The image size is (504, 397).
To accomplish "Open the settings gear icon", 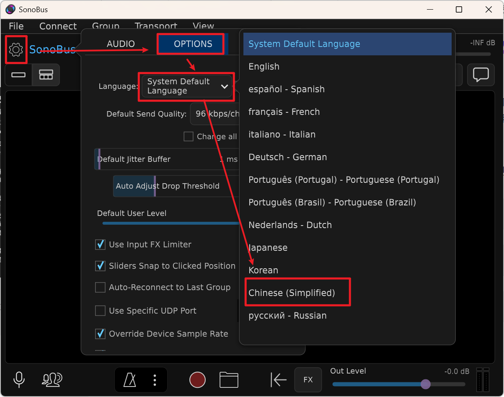I will point(16,50).
